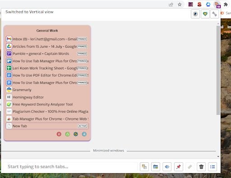Screen dimensions: 231x178
Task: Select Pumble general Captain Words tab
Action: click(x=47, y=54)
